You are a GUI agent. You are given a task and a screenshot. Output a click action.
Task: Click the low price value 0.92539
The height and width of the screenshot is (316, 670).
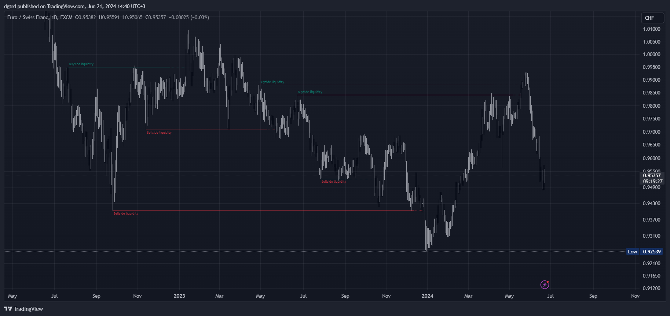point(652,252)
